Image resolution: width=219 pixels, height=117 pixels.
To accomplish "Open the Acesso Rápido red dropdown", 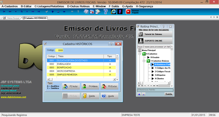I will coord(128,12).
